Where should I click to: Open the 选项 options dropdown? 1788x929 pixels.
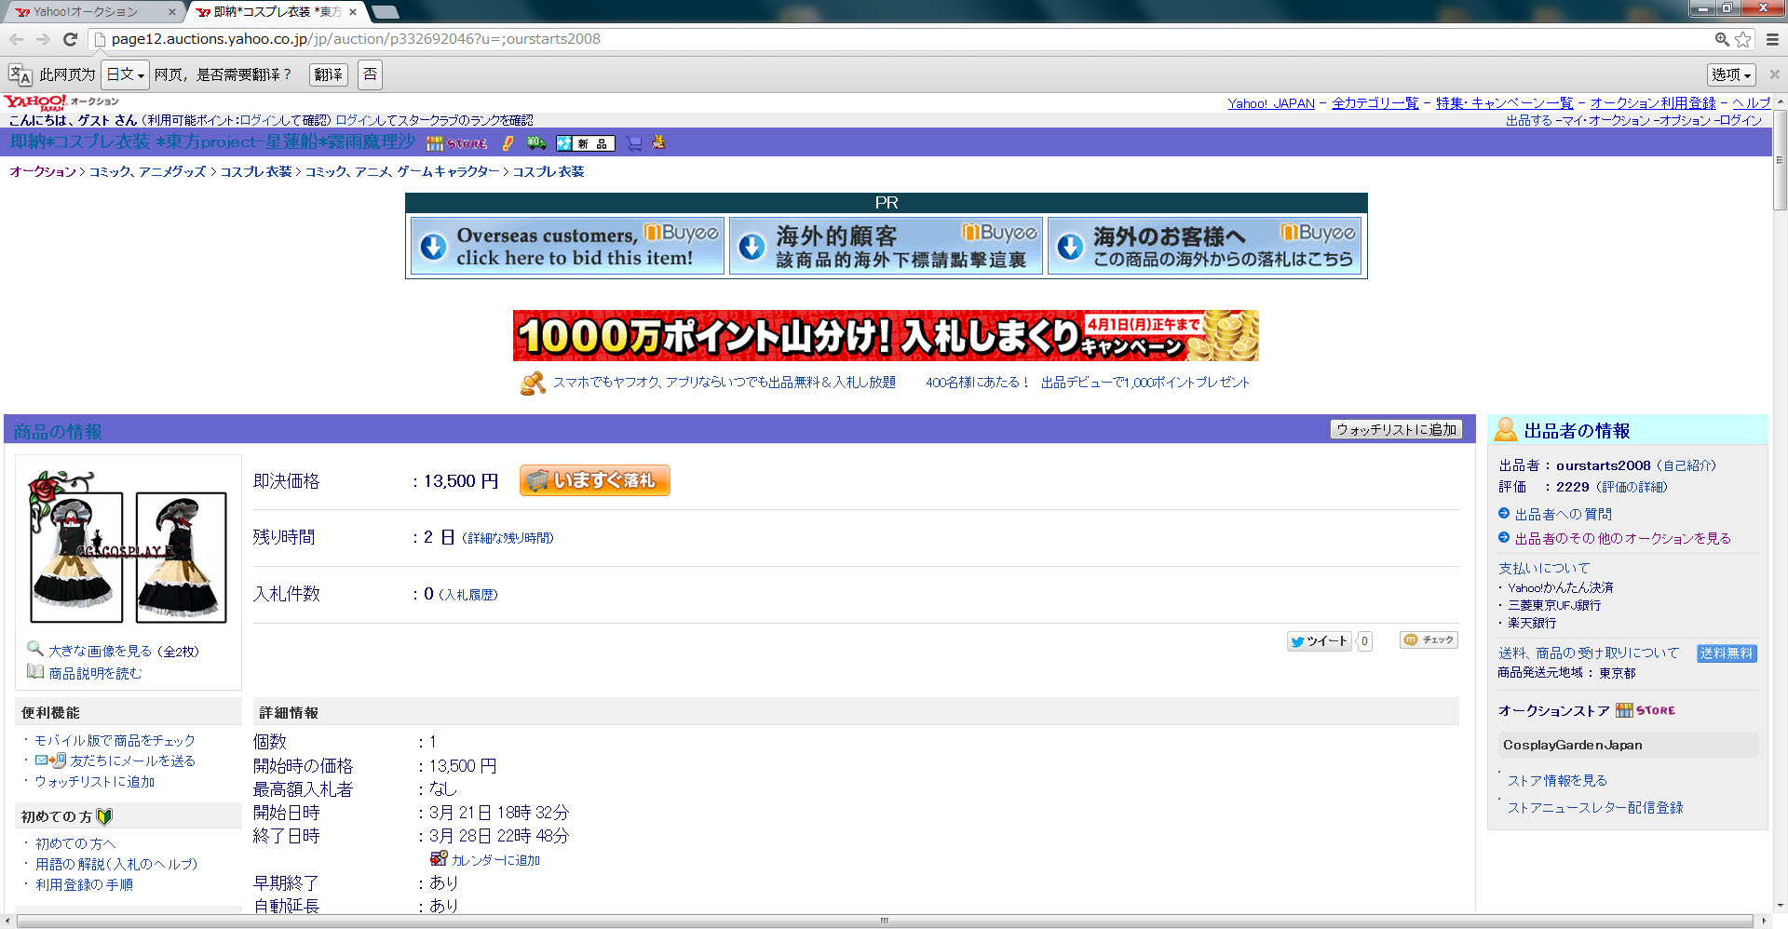point(1731,74)
